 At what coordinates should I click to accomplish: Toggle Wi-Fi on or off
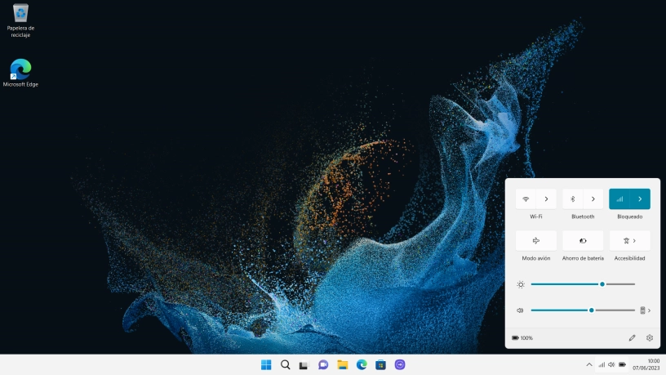pos(526,199)
